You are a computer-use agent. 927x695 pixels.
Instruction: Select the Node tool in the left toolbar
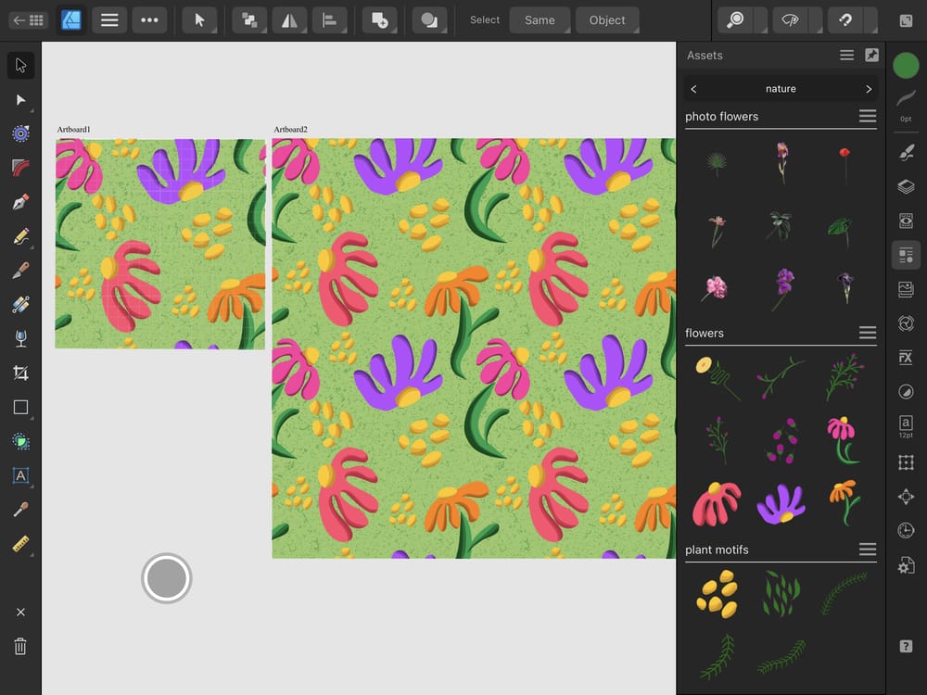pos(21,100)
